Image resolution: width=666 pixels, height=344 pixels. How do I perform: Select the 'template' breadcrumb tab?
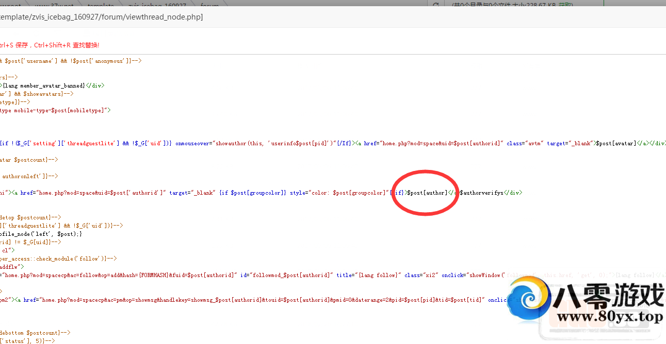[x=101, y=5]
